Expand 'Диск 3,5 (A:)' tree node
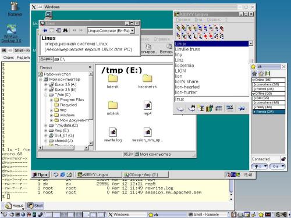This screenshot has width=291, height=218. [46, 84]
